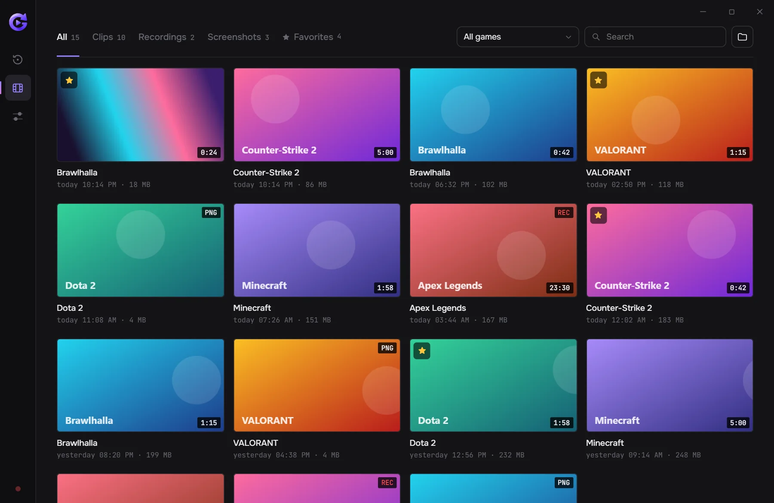Open the media folder icon button
The width and height of the screenshot is (774, 503).
742,37
